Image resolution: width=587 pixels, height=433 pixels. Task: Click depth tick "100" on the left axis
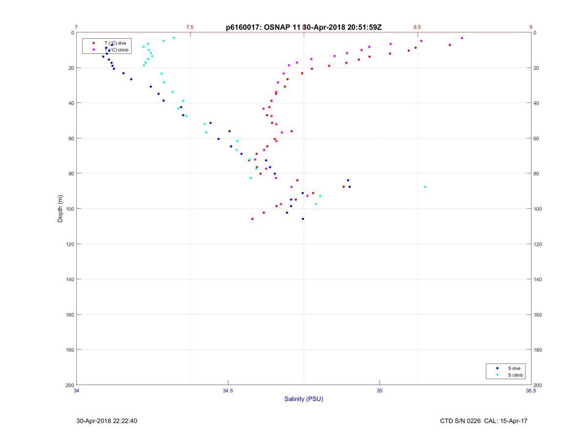(69, 209)
